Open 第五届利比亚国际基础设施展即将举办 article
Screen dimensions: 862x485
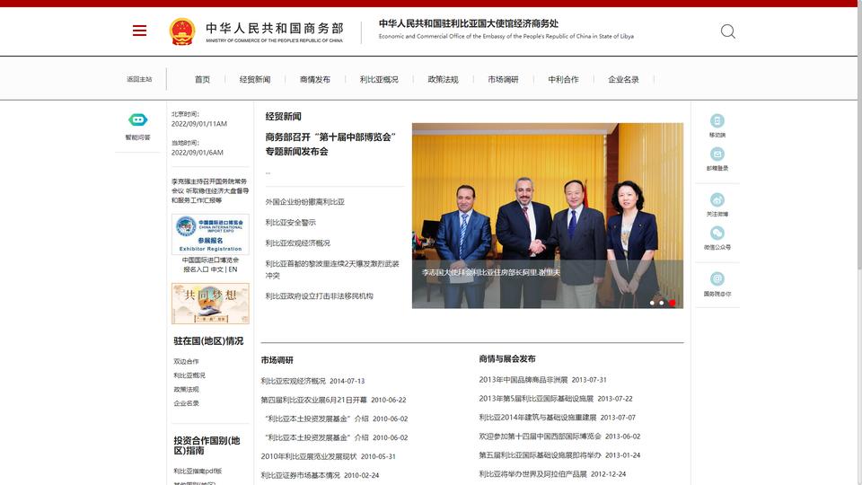pyautogui.click(x=559, y=455)
